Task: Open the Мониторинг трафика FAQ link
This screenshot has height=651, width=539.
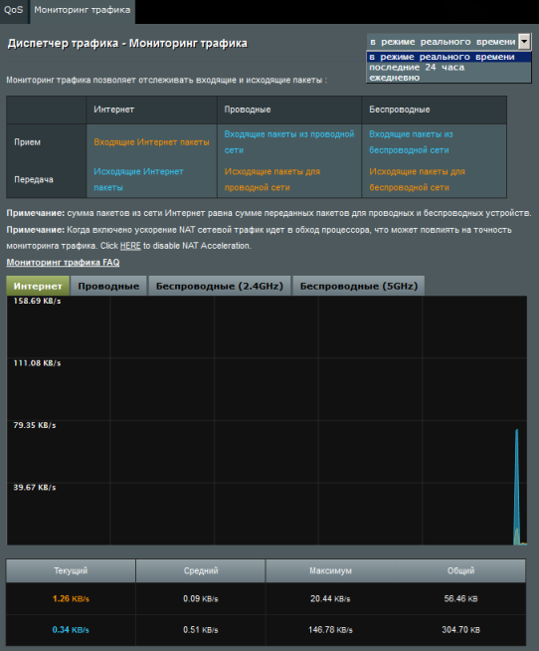Action: tap(63, 263)
